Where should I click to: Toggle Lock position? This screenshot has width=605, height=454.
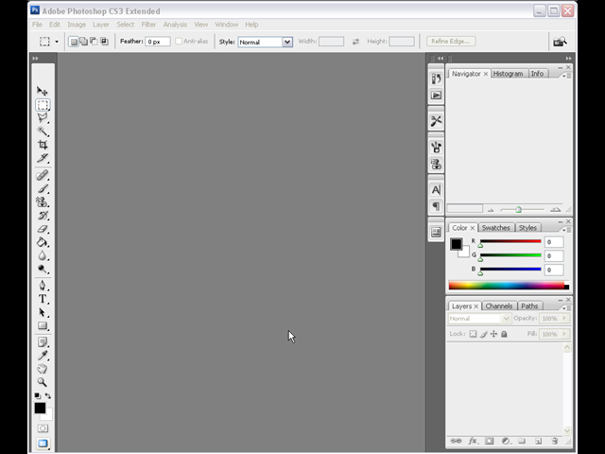point(493,334)
